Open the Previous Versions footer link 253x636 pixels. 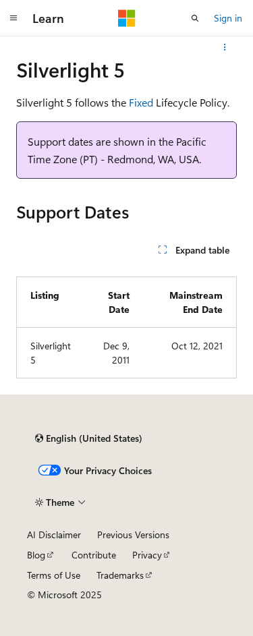click(x=133, y=535)
